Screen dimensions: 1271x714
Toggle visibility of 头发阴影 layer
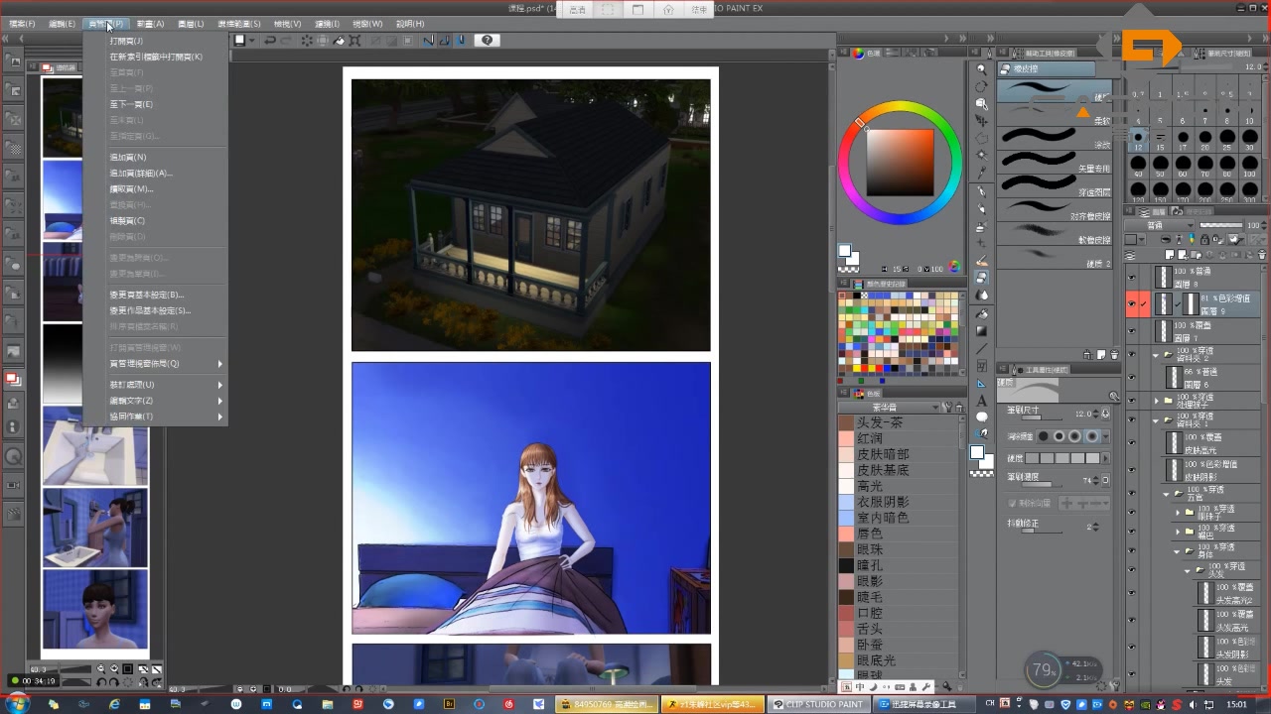[1131, 648]
